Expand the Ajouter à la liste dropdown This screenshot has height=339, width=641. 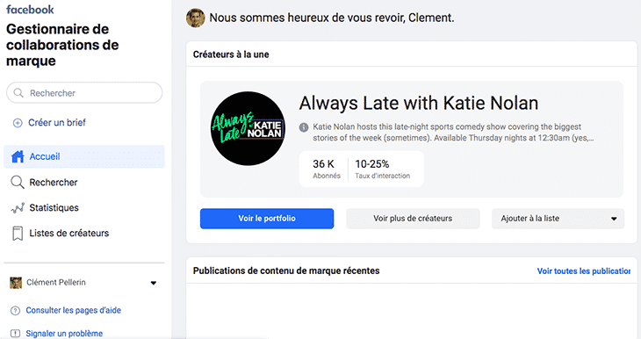558,219
